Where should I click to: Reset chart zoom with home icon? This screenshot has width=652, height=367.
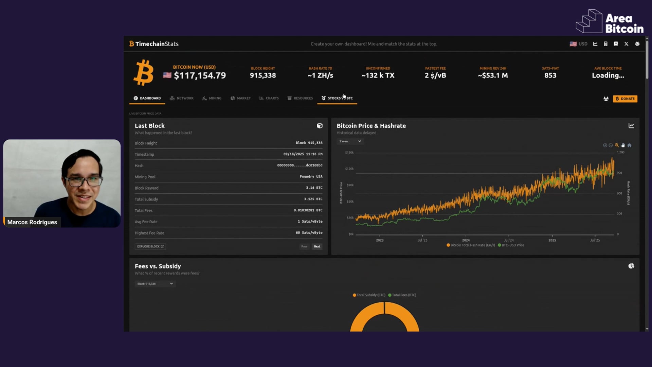point(629,145)
